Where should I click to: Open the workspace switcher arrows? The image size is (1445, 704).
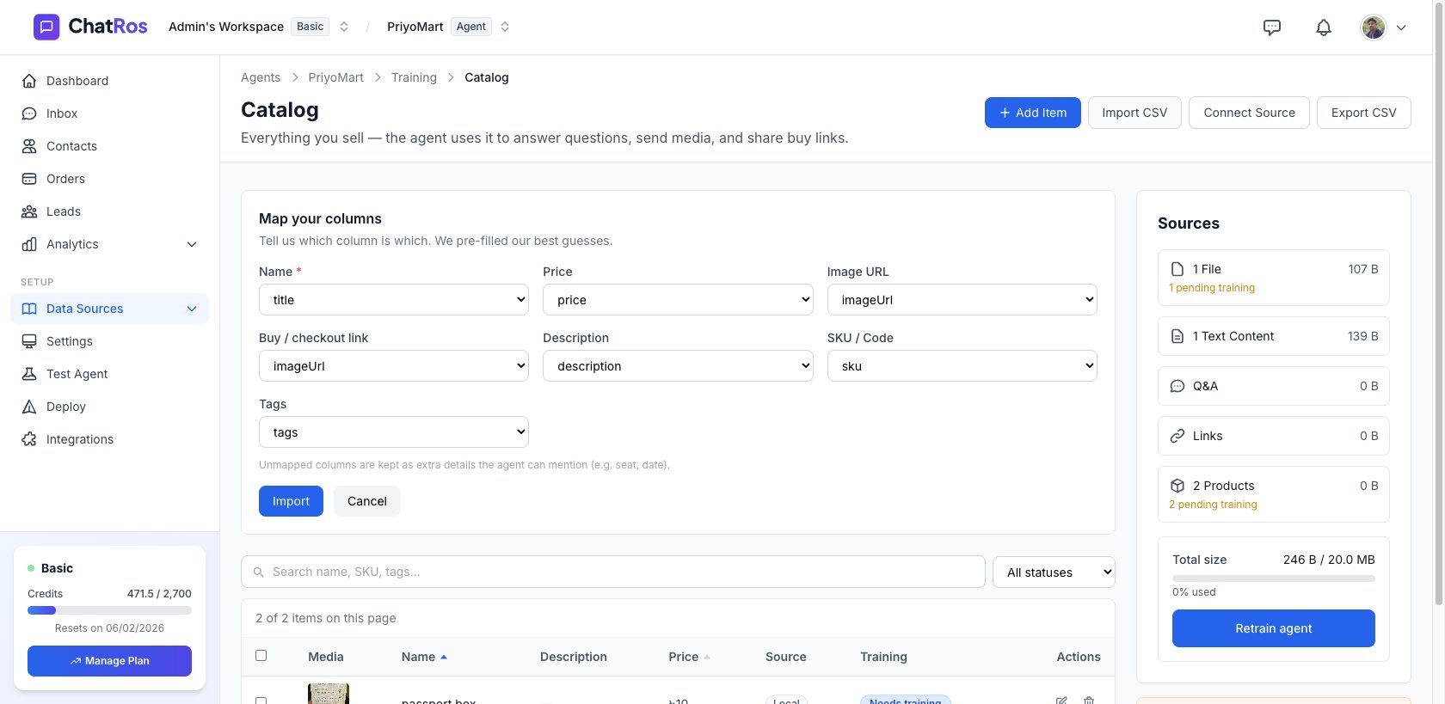coord(344,27)
